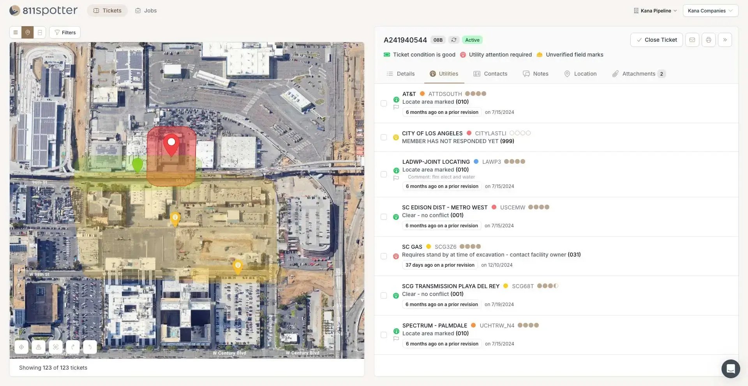Click green status icon for SCG TRANSMISSION
Screen dimensions: 748x386
click(x=396, y=296)
